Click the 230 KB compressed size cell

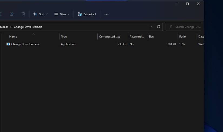click(122, 44)
